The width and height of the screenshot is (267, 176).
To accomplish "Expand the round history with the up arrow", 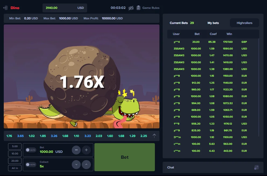I will [154, 136].
